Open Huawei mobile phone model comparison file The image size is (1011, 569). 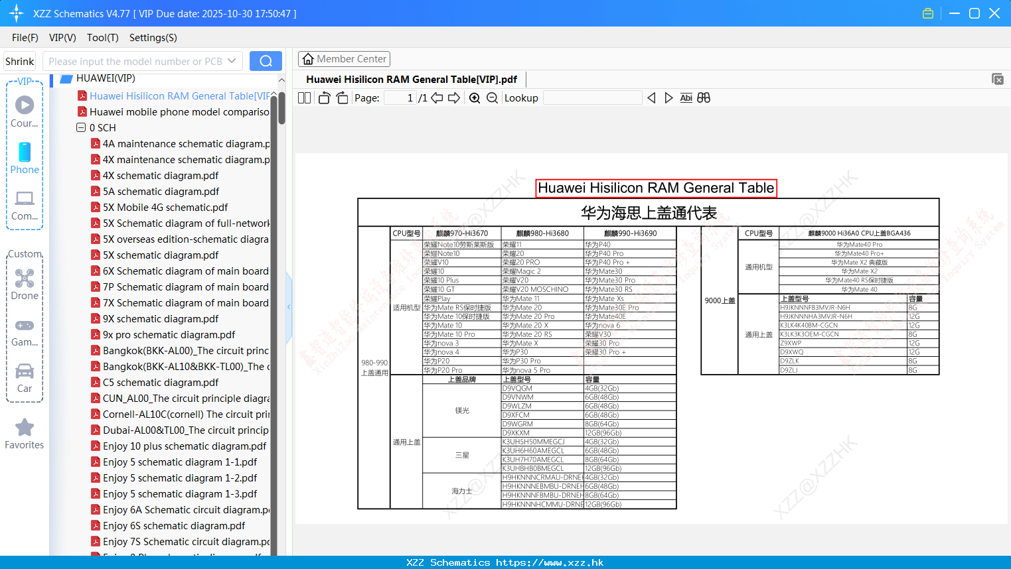pos(174,112)
